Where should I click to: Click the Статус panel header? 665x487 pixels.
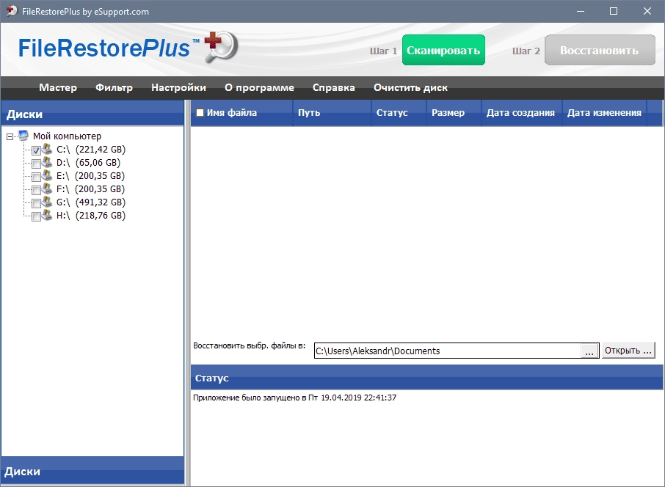point(426,378)
